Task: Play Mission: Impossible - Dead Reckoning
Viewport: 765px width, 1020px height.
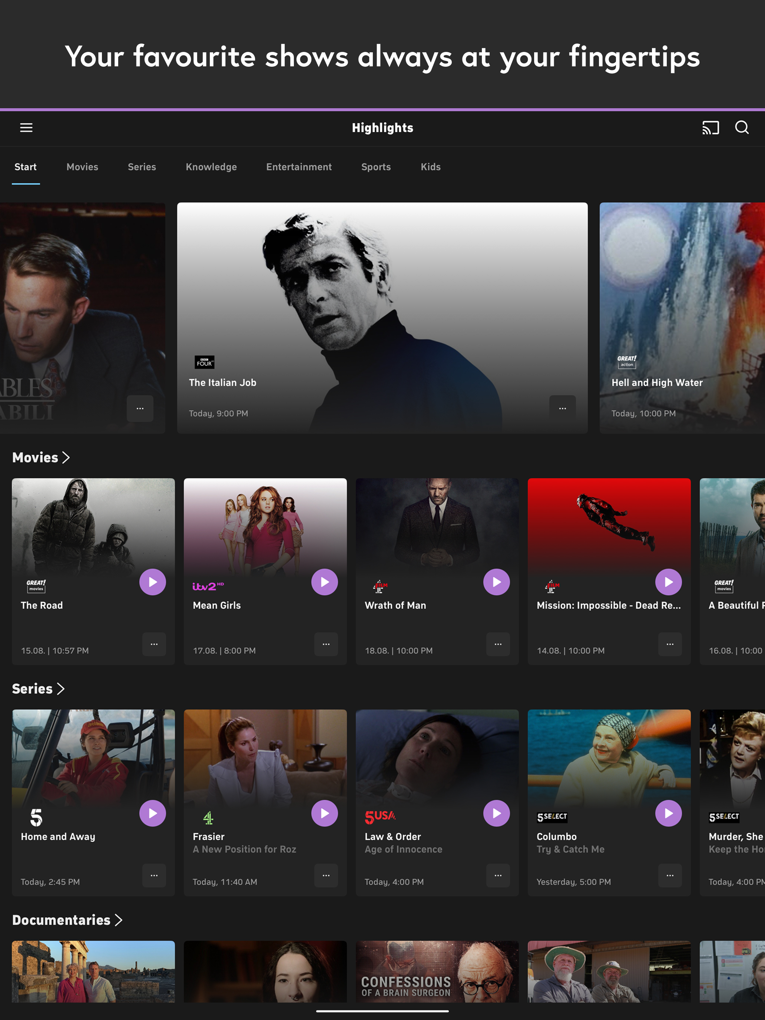Action: [x=669, y=582]
